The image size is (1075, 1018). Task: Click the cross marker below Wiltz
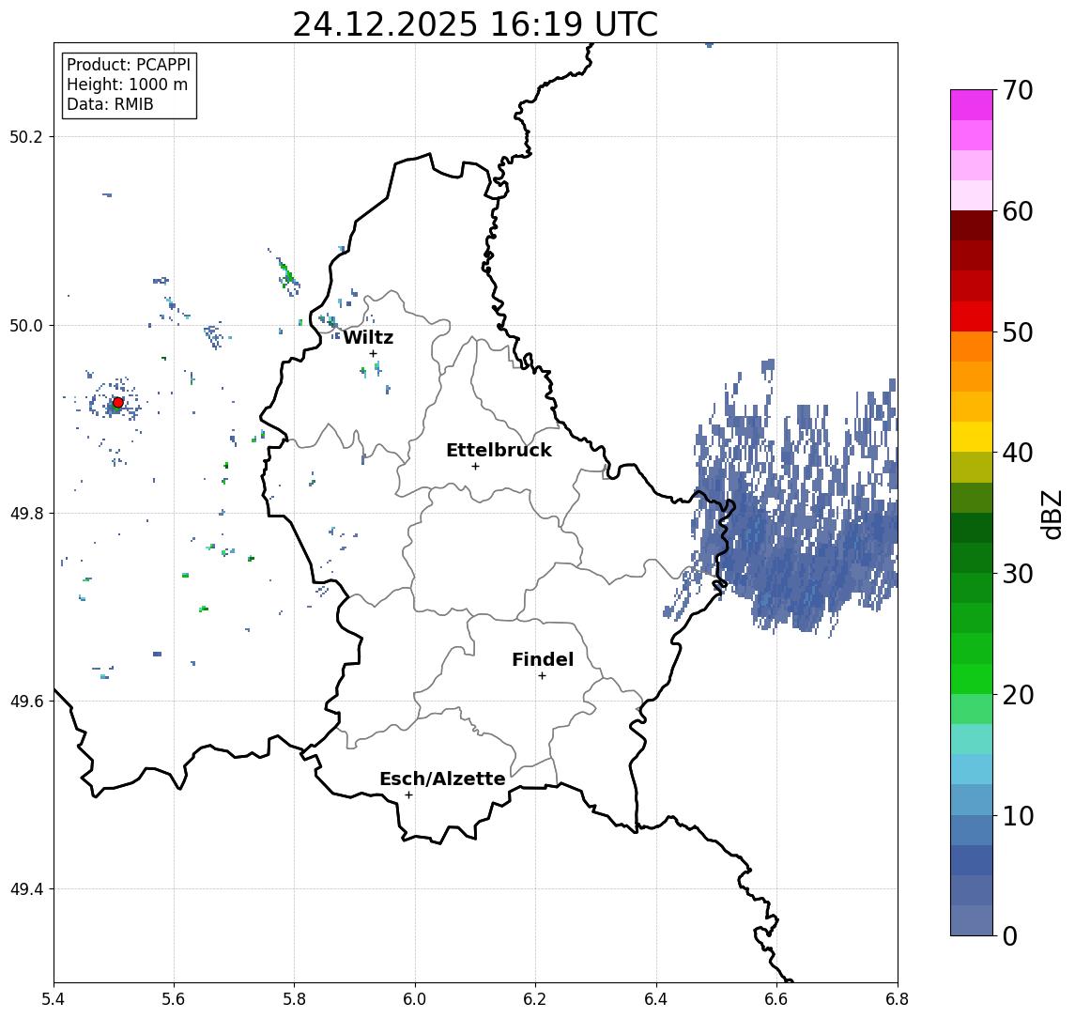[x=373, y=354]
